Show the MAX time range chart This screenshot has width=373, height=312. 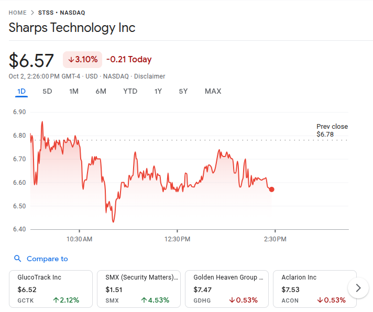click(213, 91)
